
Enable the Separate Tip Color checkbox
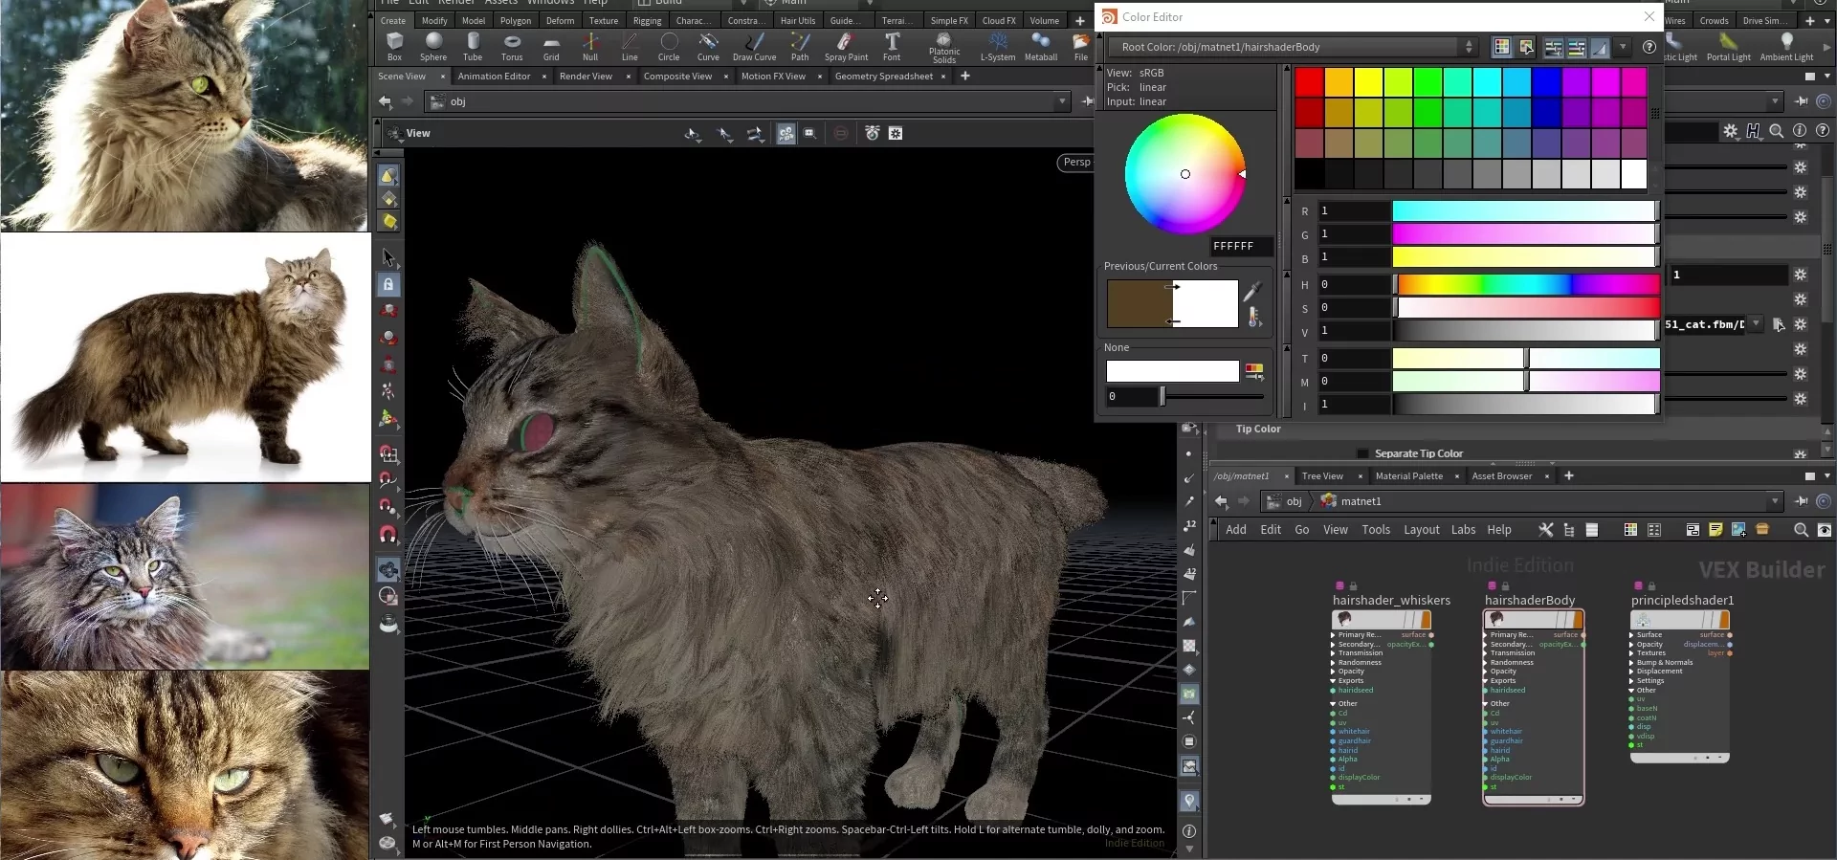pyautogui.click(x=1362, y=453)
